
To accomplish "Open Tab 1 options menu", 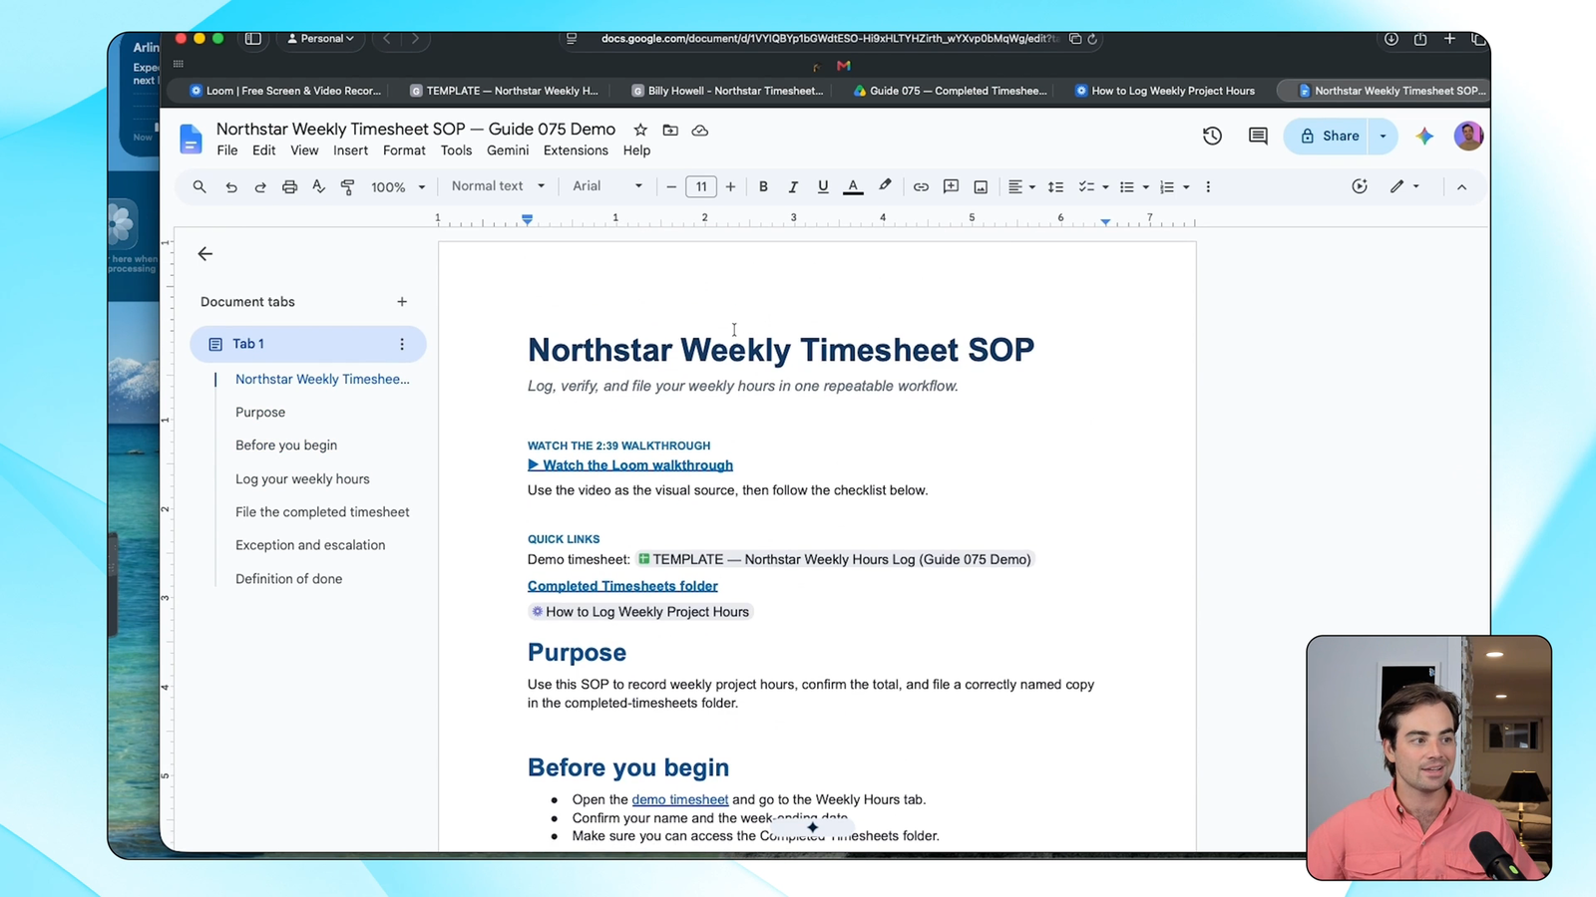I will coord(402,344).
